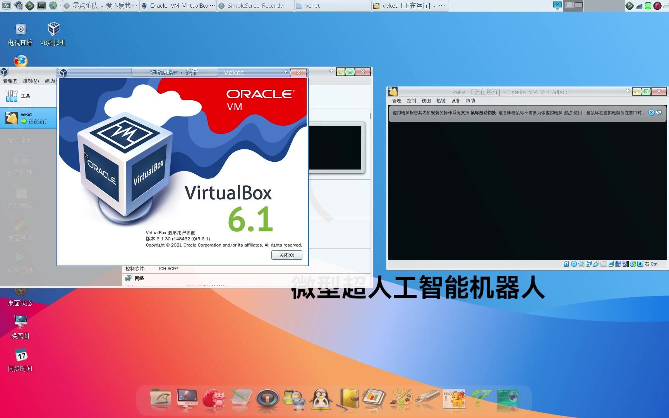Viewport: 669px width, 418px height.
Task: Click audio icon in VM status bar
Action: tap(581, 264)
